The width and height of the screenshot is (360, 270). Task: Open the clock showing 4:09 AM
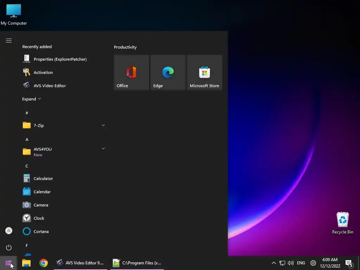330,263
